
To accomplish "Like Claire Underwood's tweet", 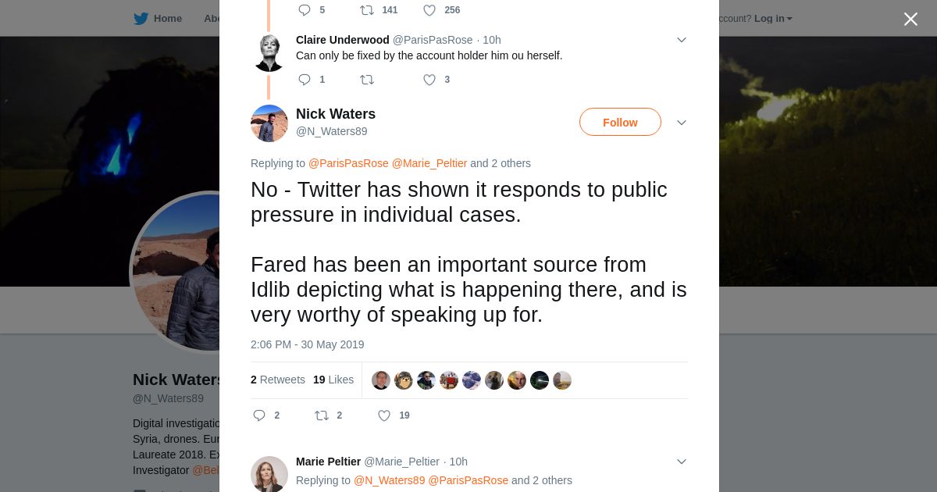I will 429,80.
